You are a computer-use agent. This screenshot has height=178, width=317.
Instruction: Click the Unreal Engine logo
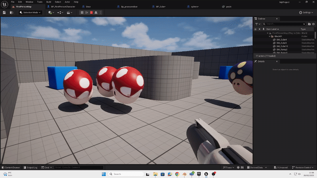click(x=4, y=4)
